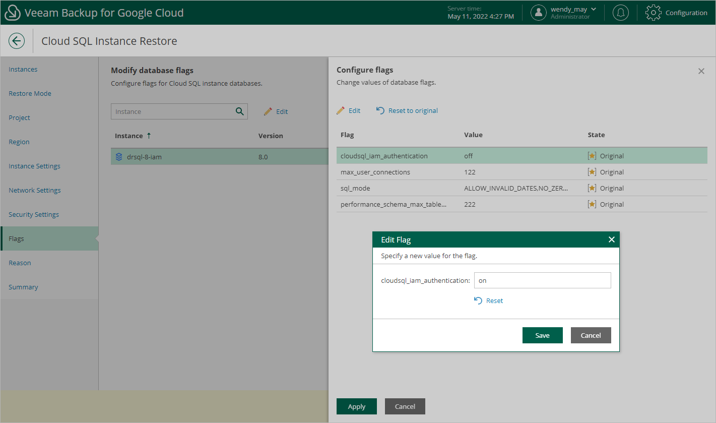Click the State column header
The width and height of the screenshot is (716, 423).
(596, 135)
